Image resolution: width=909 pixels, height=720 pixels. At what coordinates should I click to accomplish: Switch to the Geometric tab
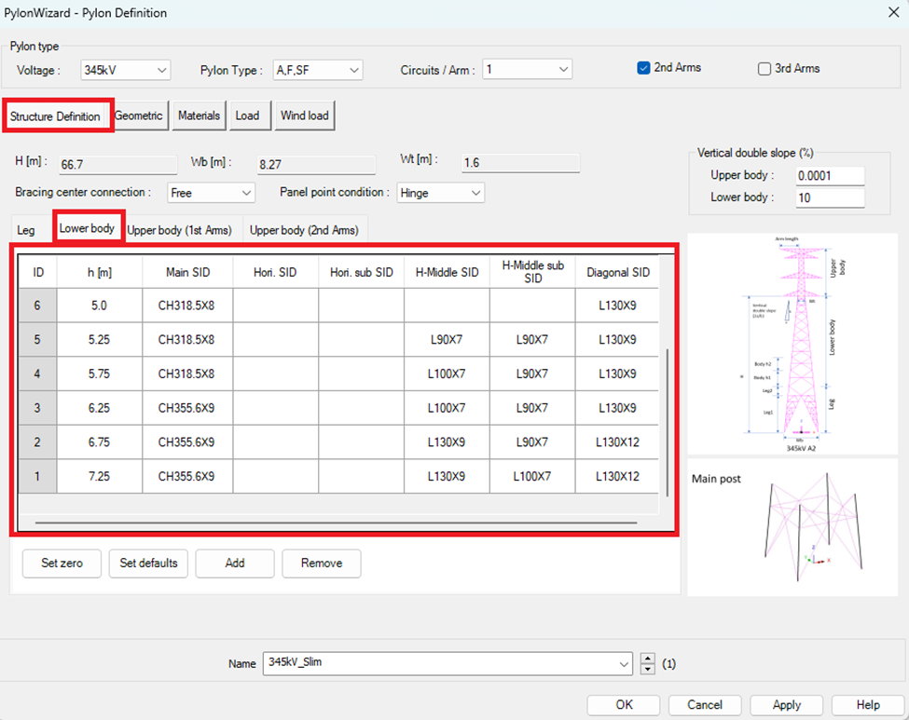pyautogui.click(x=140, y=115)
